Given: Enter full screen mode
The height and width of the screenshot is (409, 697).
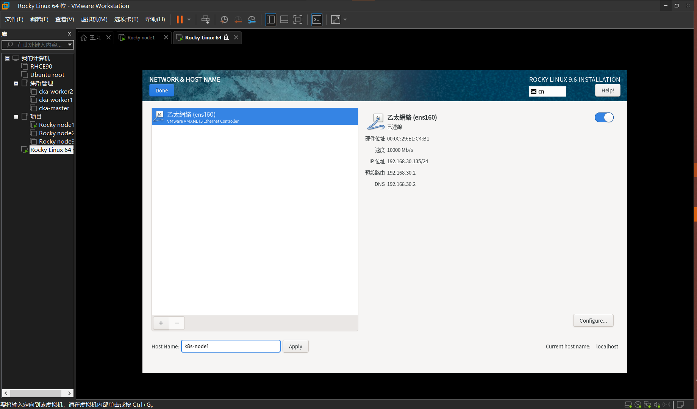Looking at the screenshot, I should point(298,19).
